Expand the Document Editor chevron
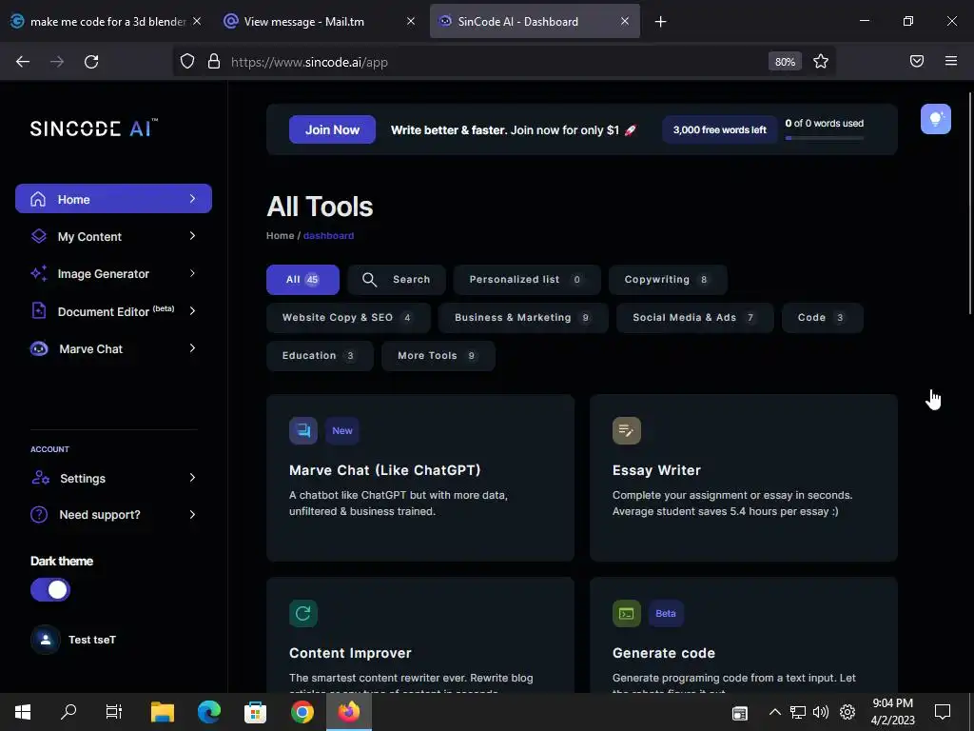974x731 pixels. 192,311
